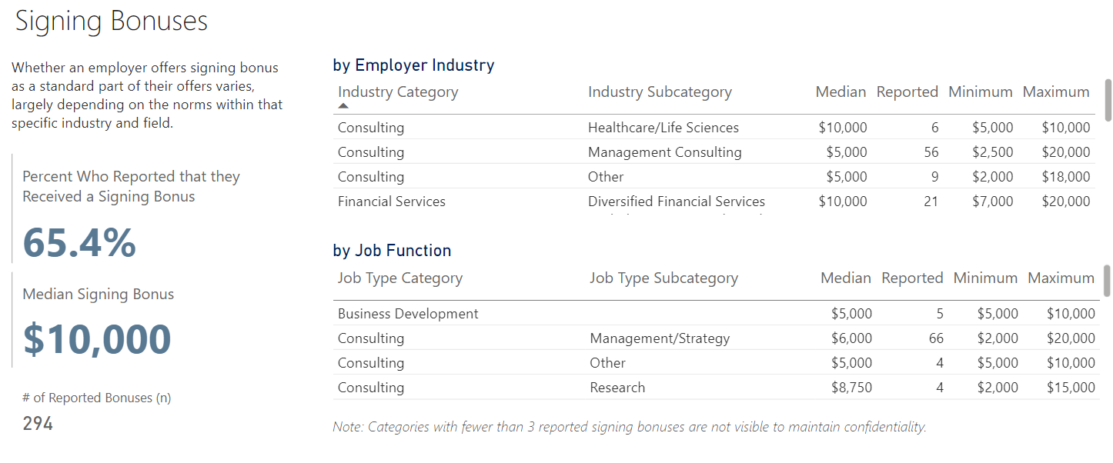
Task: Click Reported header in Job Function table
Action: pyautogui.click(x=912, y=278)
